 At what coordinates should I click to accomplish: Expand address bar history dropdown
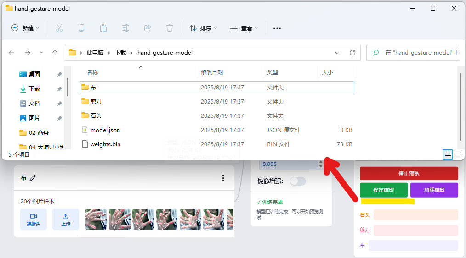[337, 53]
